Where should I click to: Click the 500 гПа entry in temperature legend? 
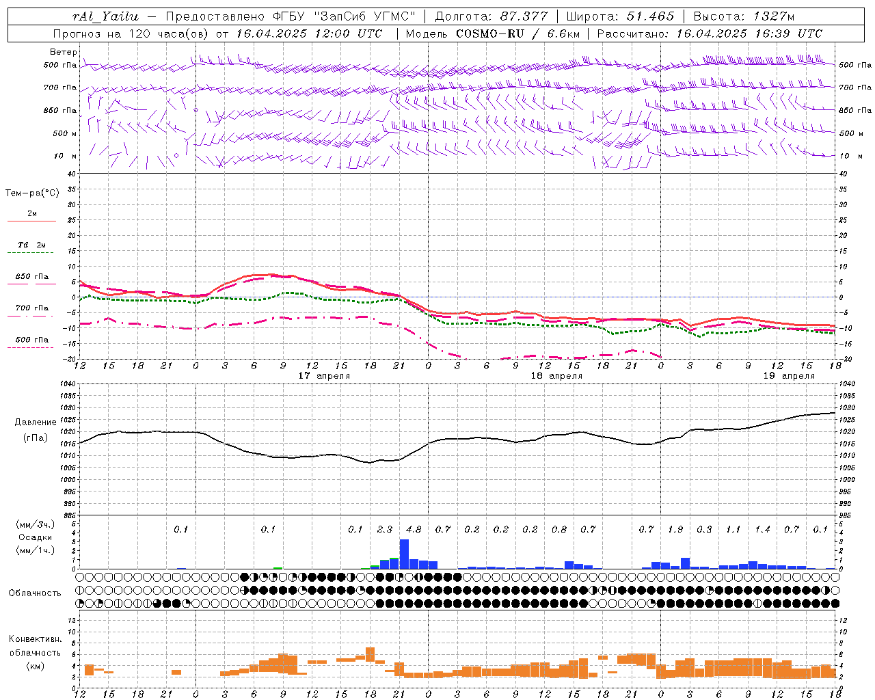point(32,340)
